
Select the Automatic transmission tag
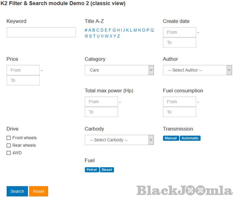click(x=190, y=138)
